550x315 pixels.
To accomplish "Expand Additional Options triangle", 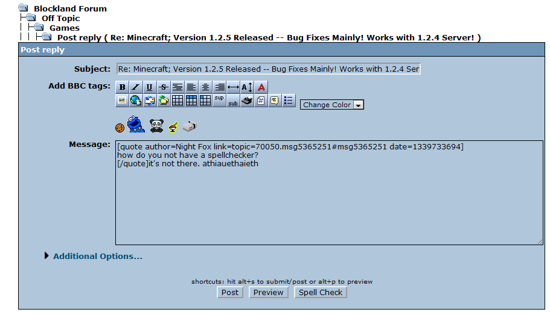I will [x=46, y=256].
